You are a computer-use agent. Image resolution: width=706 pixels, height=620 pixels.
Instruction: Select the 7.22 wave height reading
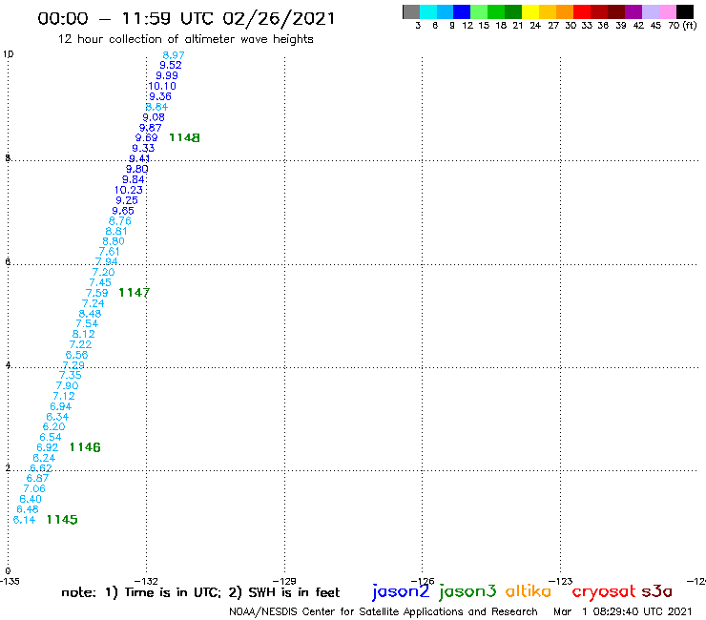(x=80, y=344)
